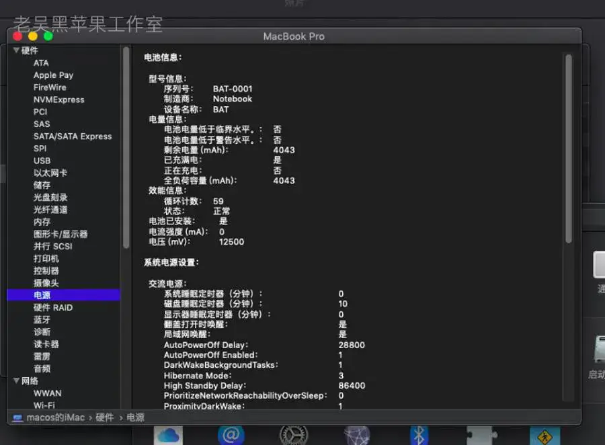Click the DarkWakeBackgroundTasks label
Viewport: 605px width, 445px height.
(220, 365)
